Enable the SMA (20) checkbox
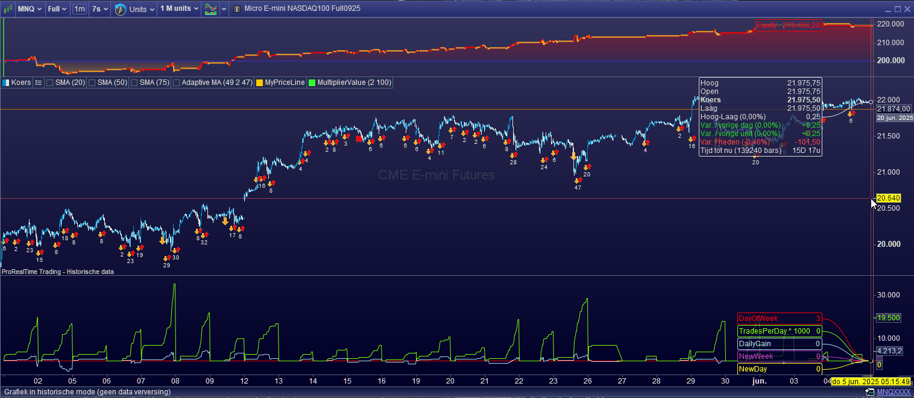 click(x=50, y=82)
